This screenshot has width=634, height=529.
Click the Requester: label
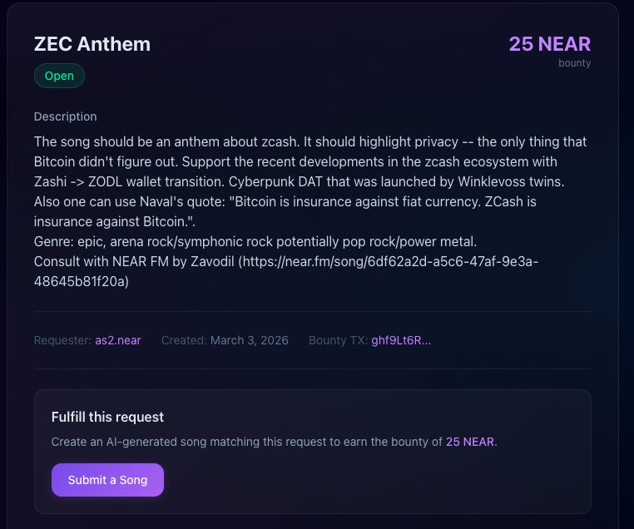point(62,340)
